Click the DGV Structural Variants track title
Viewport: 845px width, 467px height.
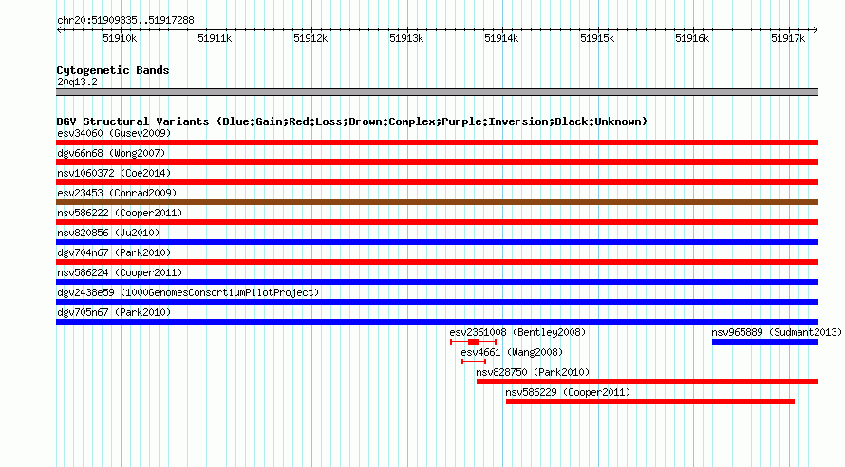[x=352, y=121]
